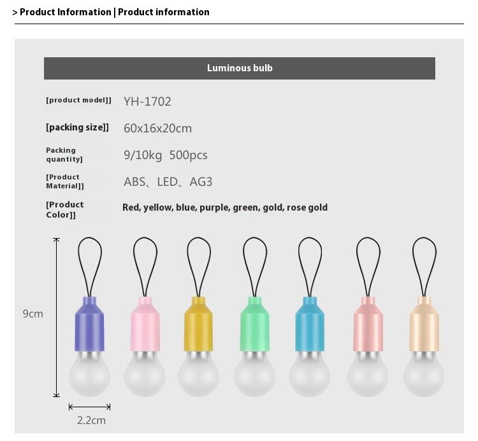Click the product color list text
The height and width of the screenshot is (441, 478).
coord(224,207)
